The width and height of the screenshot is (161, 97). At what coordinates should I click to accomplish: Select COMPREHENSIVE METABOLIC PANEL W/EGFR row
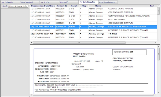(x=94, y=16)
